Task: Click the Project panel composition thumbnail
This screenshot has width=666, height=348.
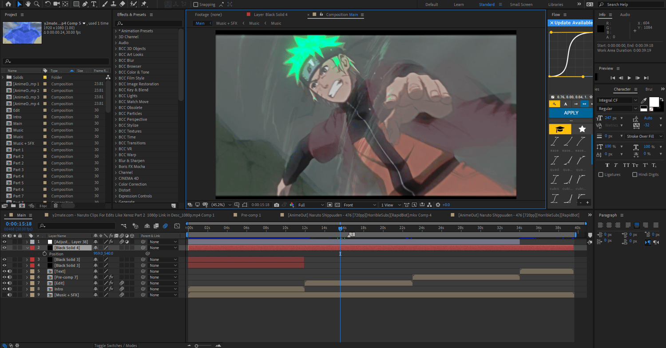Action: [x=22, y=32]
